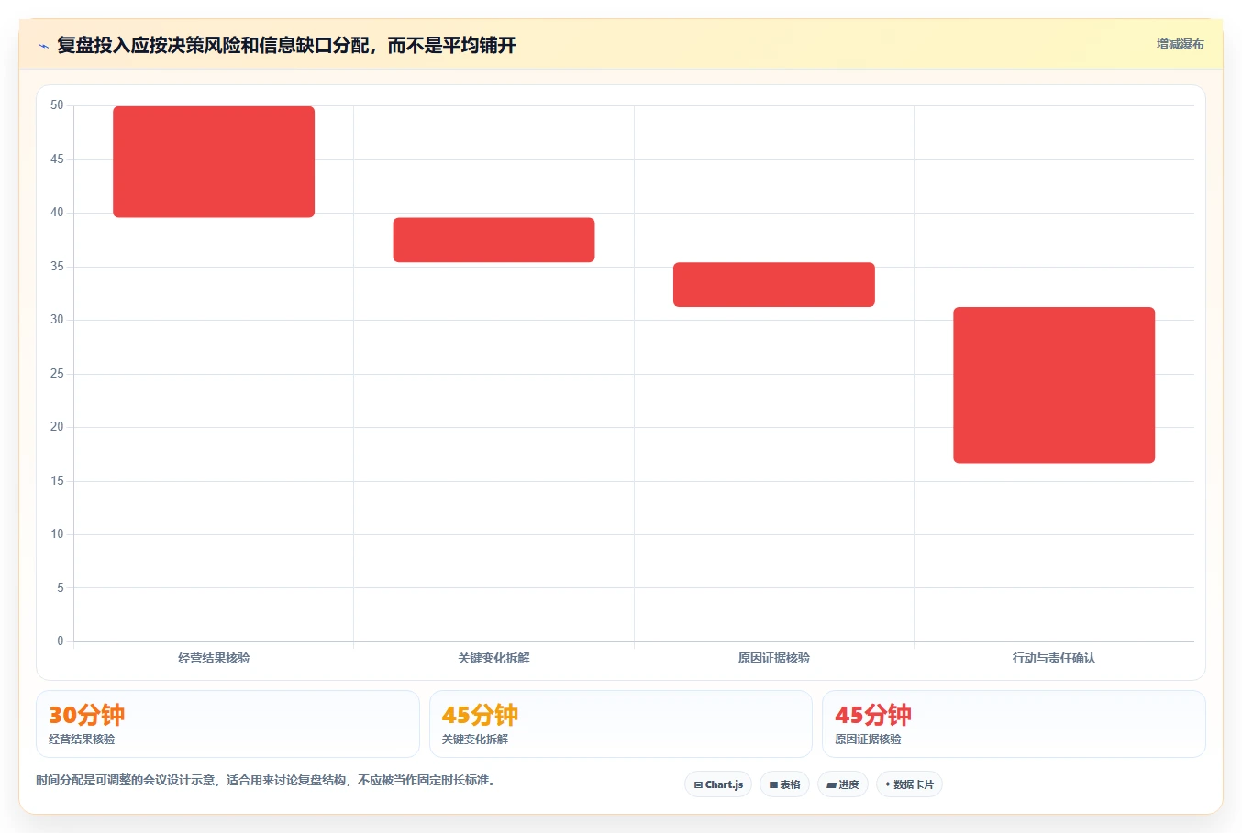Click the chart title 复盘投入应按决策风险
This screenshot has width=1242, height=833.
(286, 45)
